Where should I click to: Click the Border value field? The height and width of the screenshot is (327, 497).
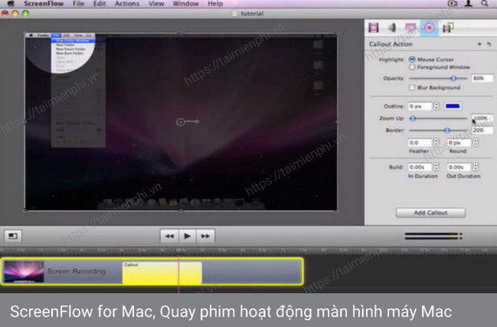tap(482, 130)
